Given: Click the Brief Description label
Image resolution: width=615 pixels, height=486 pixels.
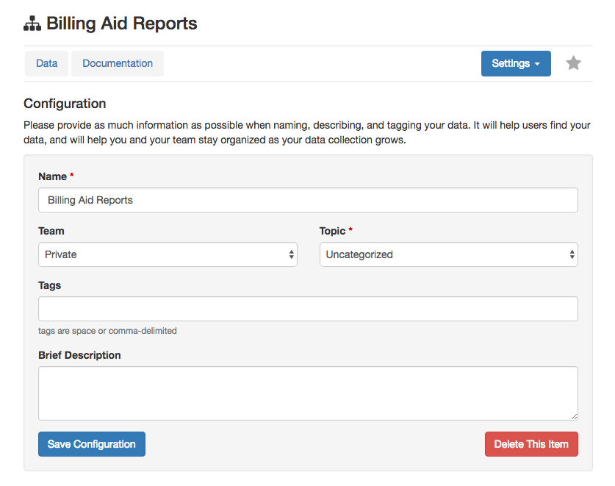Looking at the screenshot, I should (x=79, y=355).
